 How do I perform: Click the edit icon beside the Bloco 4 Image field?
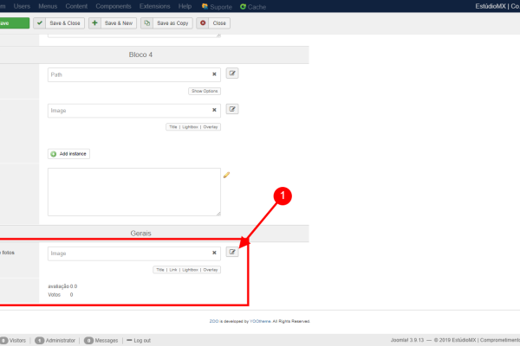232,110
